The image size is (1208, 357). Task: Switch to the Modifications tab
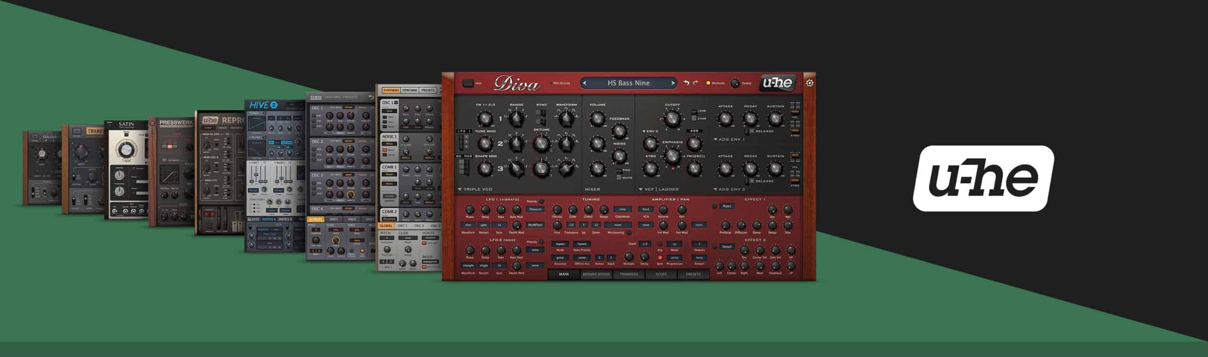596,274
